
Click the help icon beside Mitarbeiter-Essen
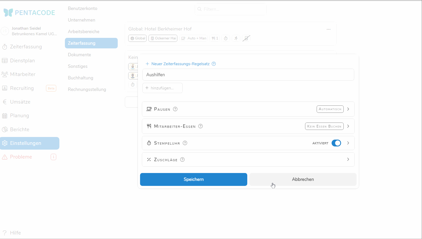(200, 126)
